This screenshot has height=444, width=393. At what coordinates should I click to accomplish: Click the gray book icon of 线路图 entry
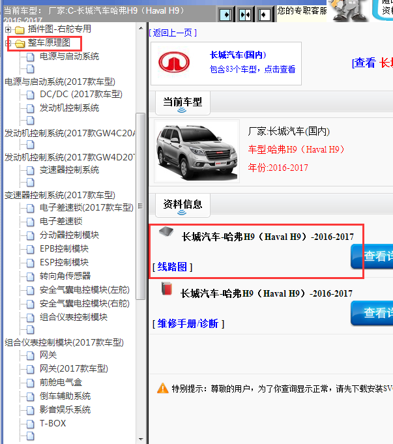tap(166, 231)
